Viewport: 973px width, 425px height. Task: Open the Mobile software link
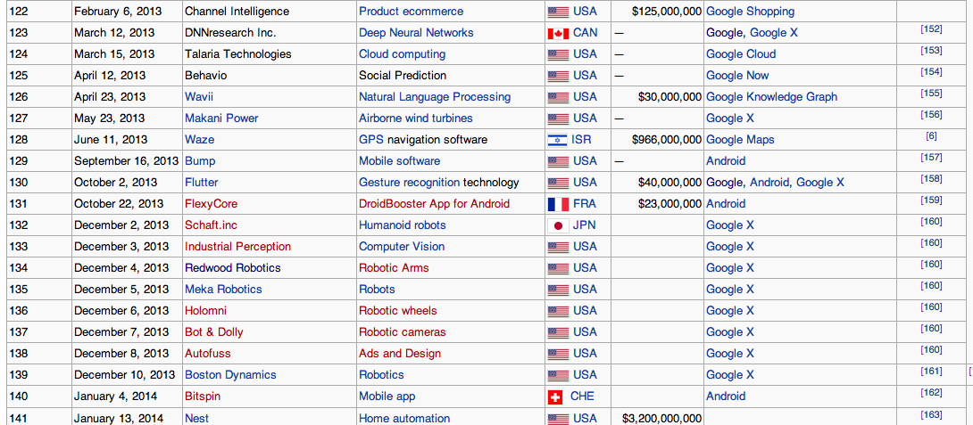[400, 161]
